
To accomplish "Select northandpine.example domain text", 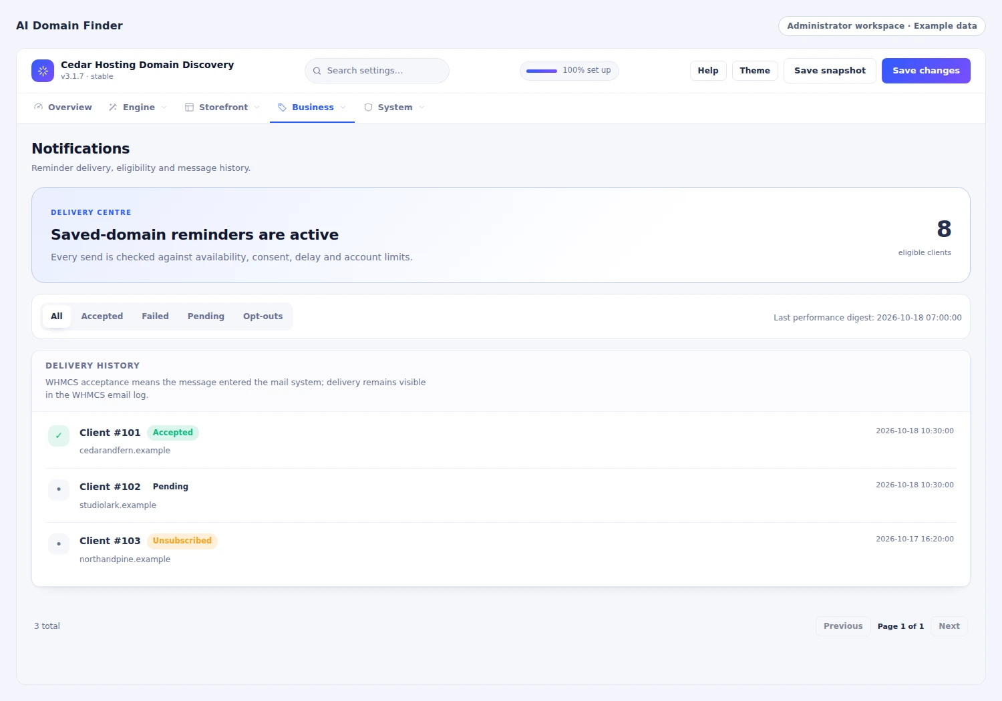I will tap(125, 559).
